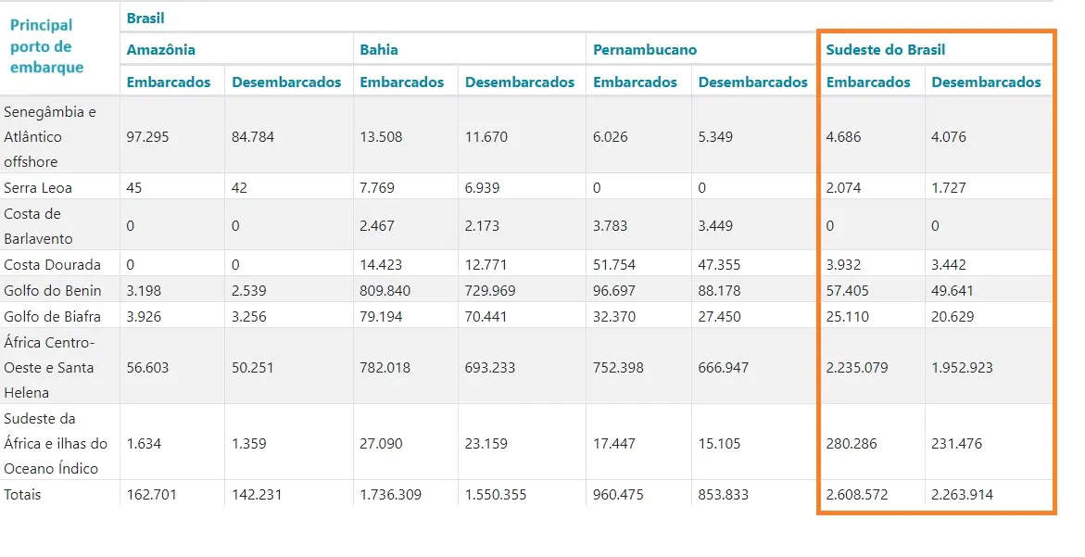Click the Sudeste do Brasil header
The height and width of the screenshot is (557, 1085).
885,50
